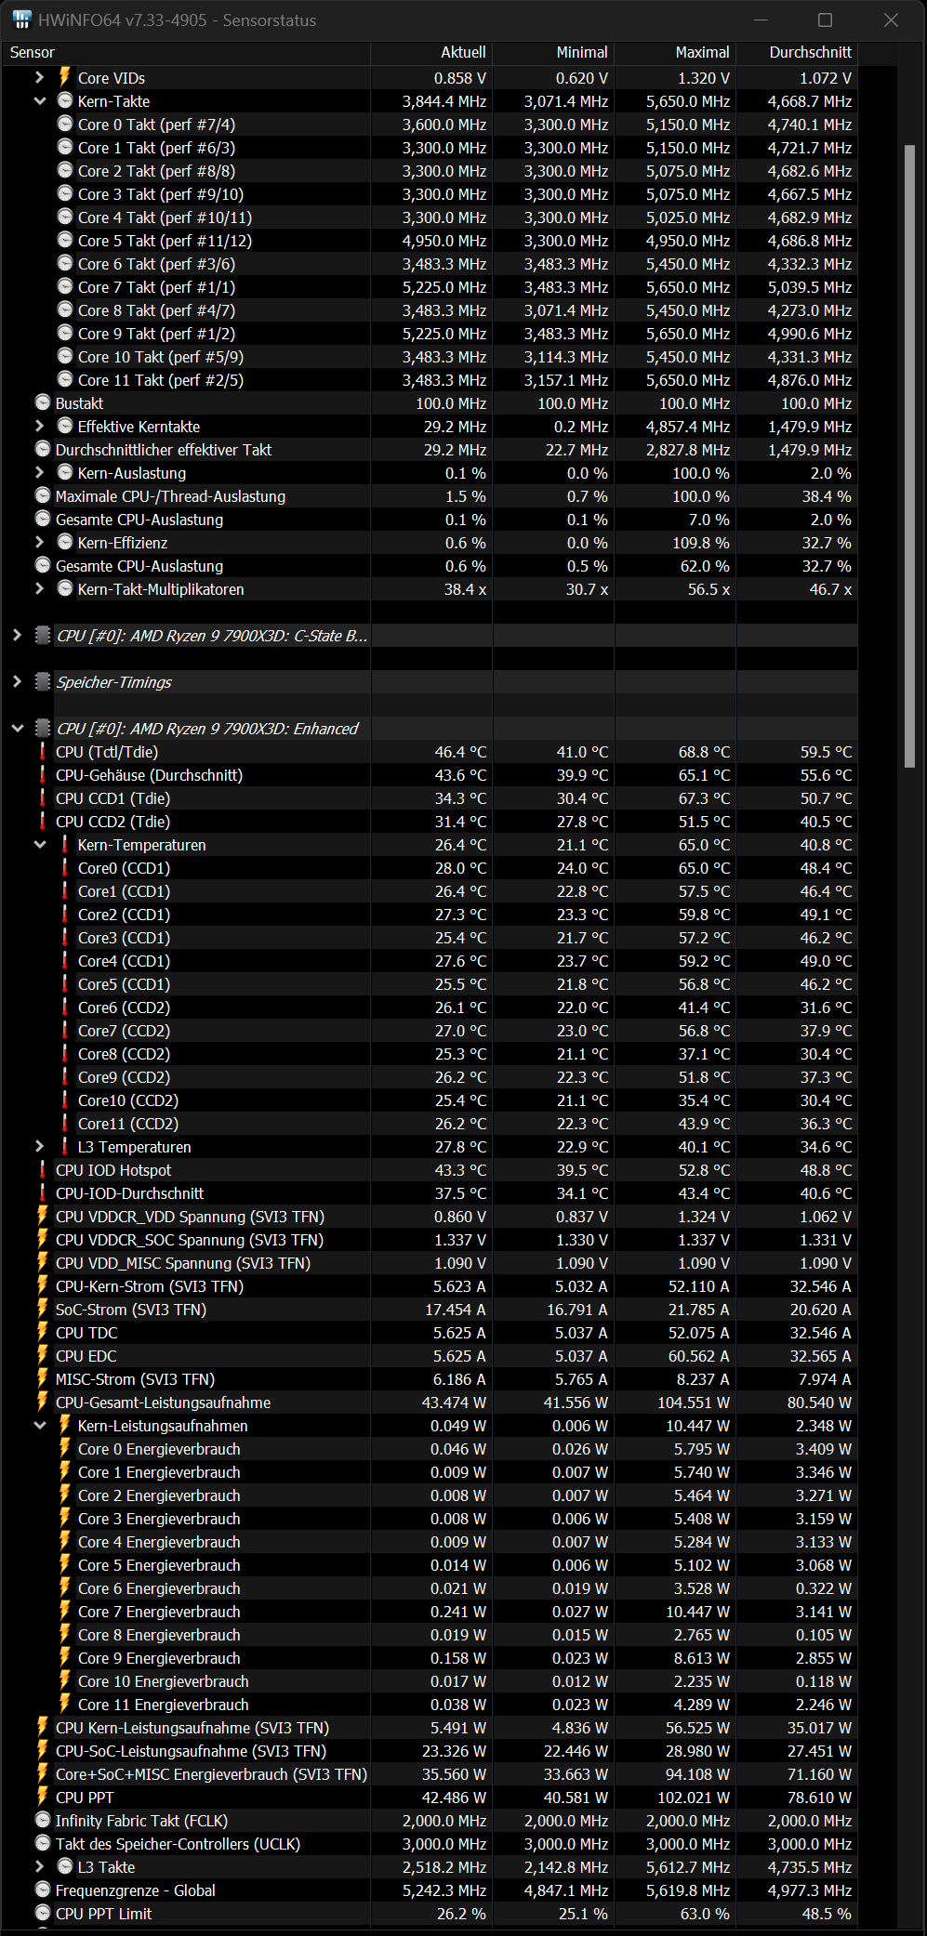Click clock icon of Infinity Fabric Takt (FCLK)
This screenshot has width=927, height=1936.
(43, 1820)
